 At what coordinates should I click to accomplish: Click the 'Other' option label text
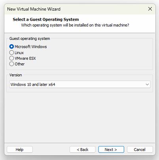coord(20,64)
